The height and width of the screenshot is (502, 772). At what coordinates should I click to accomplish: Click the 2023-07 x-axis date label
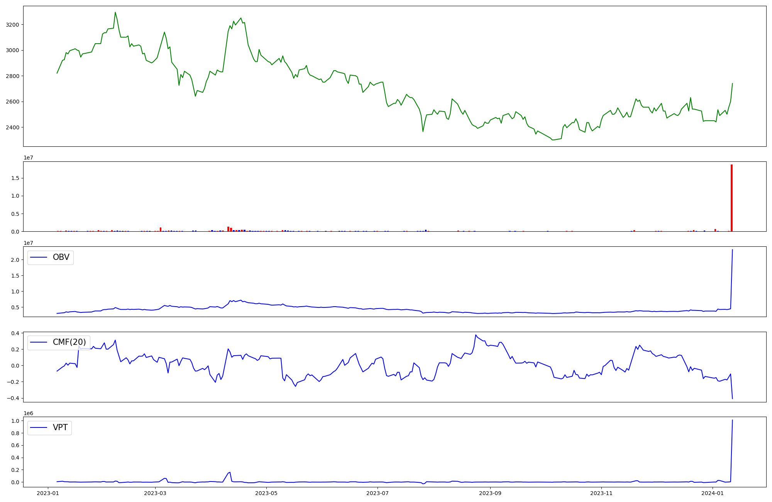(378, 493)
